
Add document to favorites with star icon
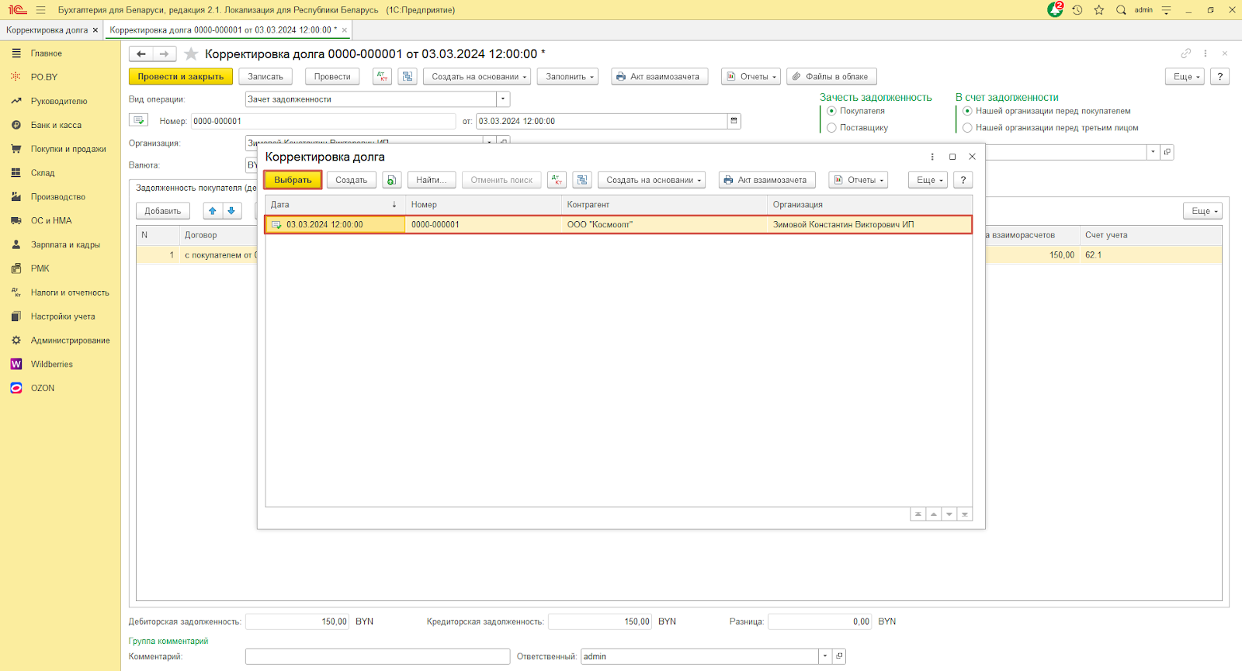click(x=191, y=54)
